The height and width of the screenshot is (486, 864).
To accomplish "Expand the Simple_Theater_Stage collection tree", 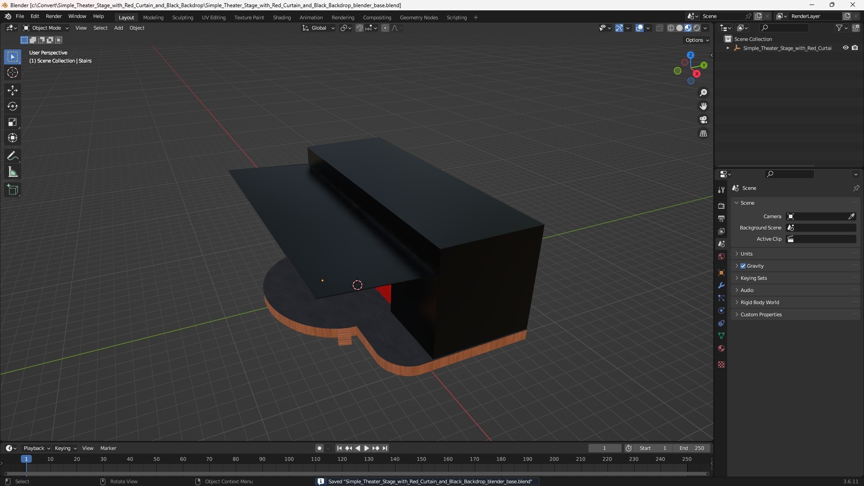I will point(728,48).
